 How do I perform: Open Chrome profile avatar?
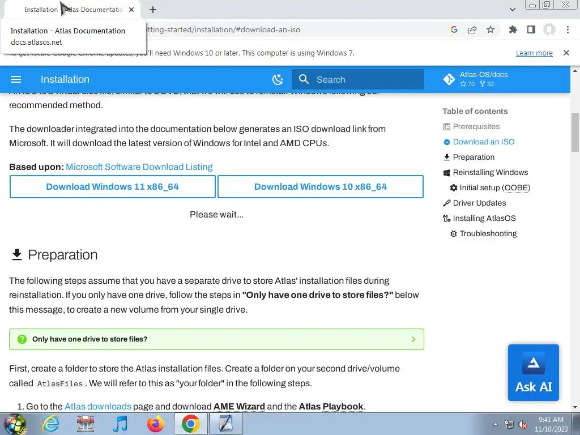click(549, 29)
